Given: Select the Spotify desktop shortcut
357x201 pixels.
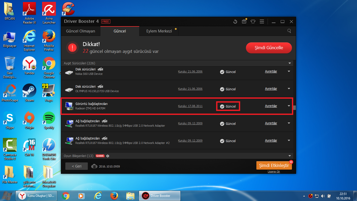Looking at the screenshot, I should coord(49,120).
